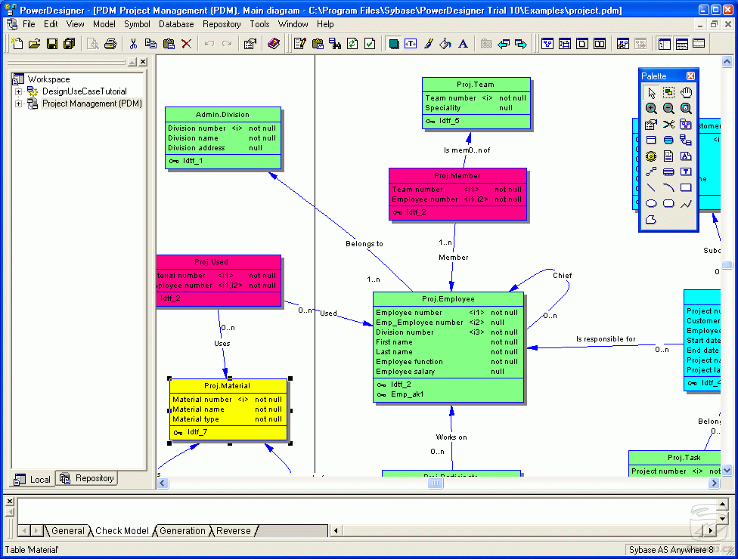Click the Open folder toolbar icon
This screenshot has height=559, width=738.
click(34, 44)
